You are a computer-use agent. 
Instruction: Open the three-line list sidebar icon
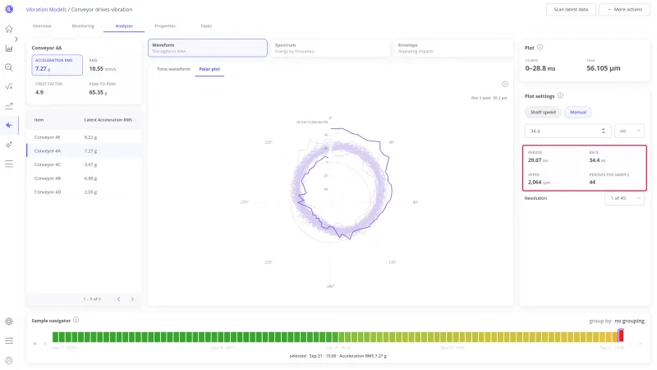(9, 164)
